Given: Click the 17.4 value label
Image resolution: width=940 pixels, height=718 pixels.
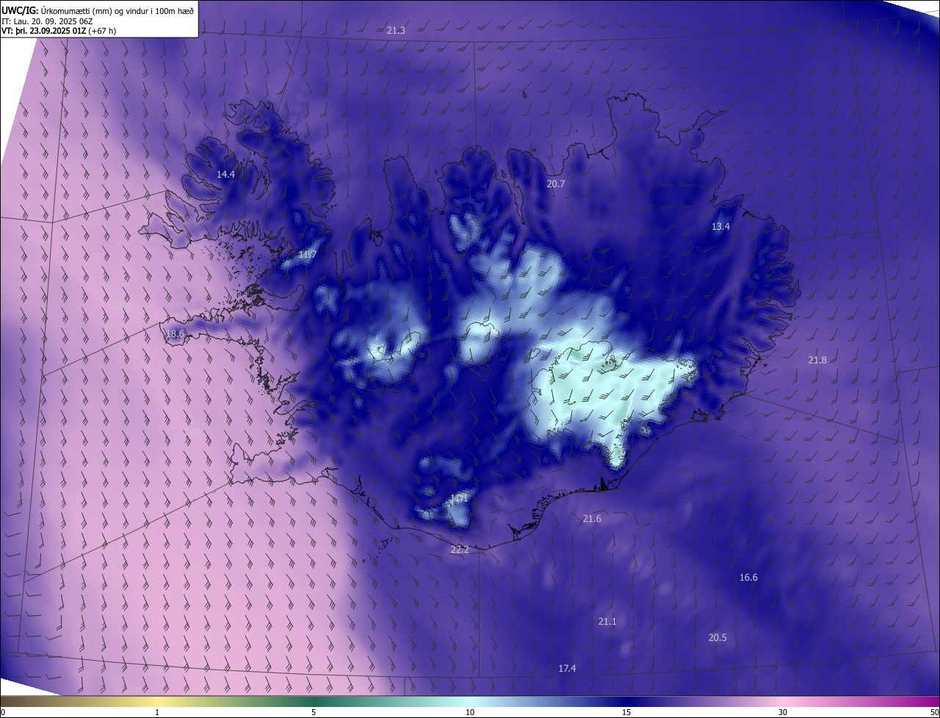Looking at the screenshot, I should tap(567, 669).
